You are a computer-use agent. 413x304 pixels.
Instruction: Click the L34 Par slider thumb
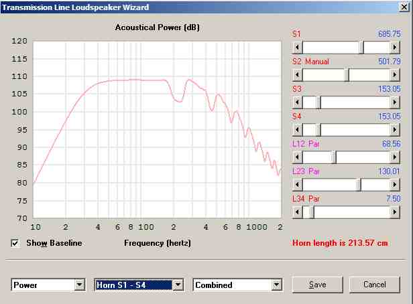tap(311, 212)
